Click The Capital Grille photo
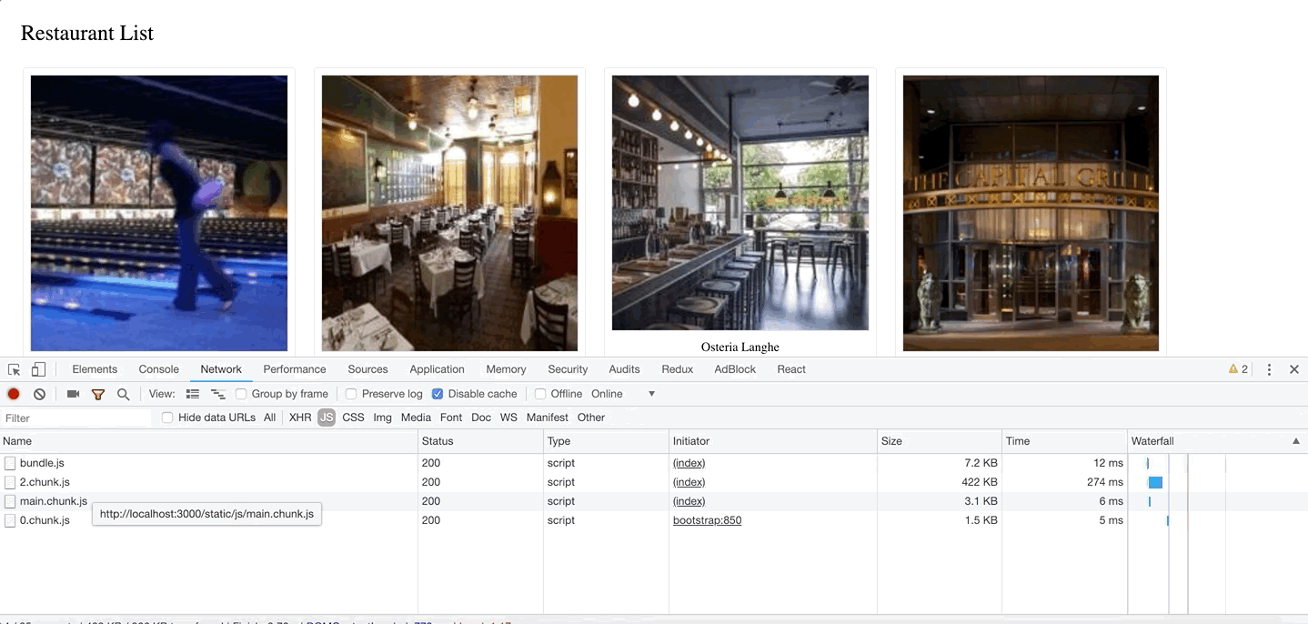1308x624 pixels. point(1031,213)
